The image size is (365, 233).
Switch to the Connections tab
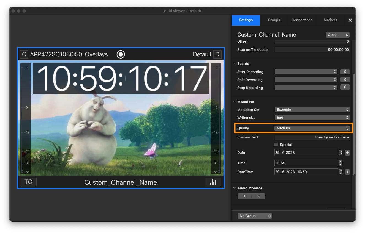(302, 20)
